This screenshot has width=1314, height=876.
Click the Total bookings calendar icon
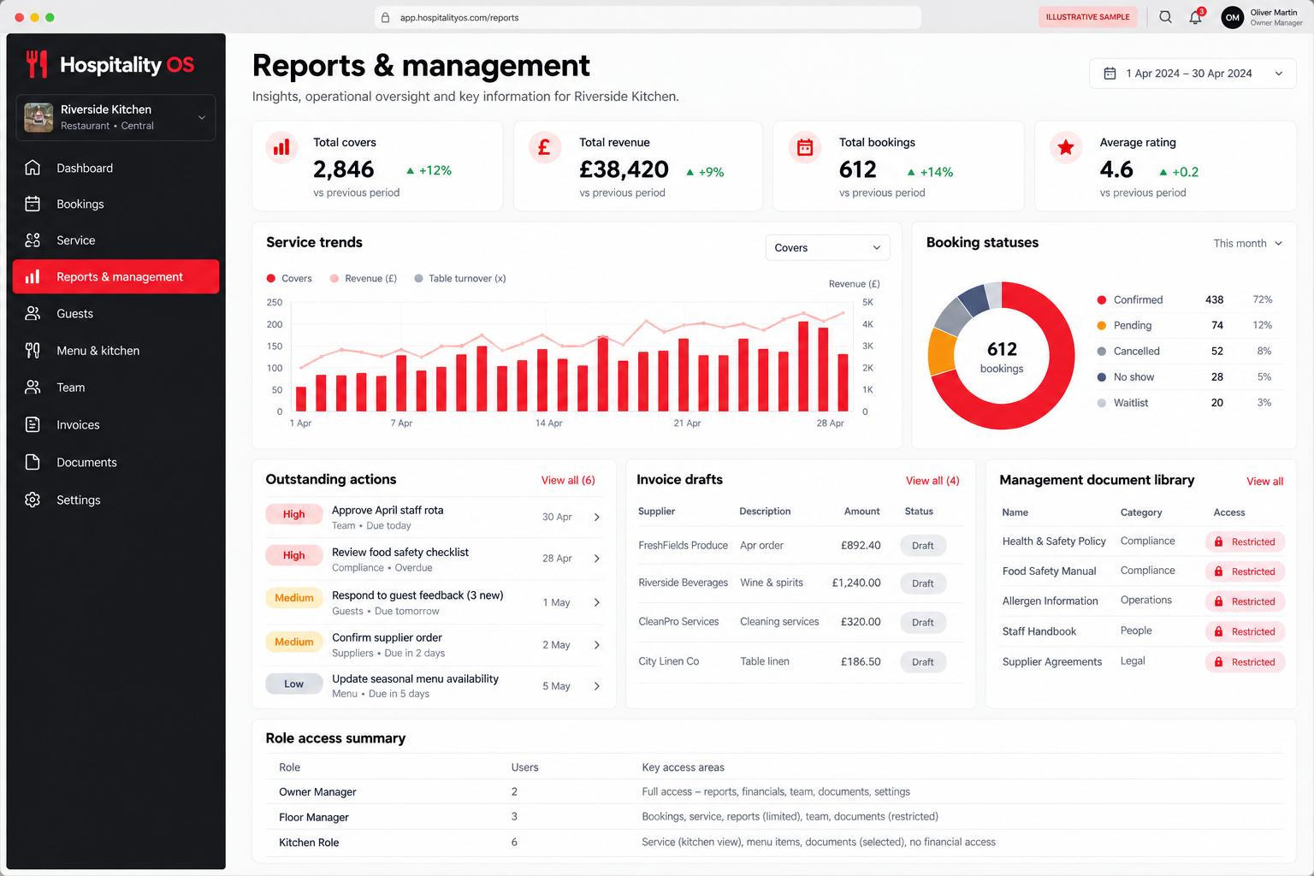click(805, 147)
